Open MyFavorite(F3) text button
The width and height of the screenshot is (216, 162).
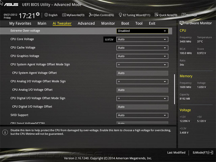pyautogui.click(x=76, y=15)
